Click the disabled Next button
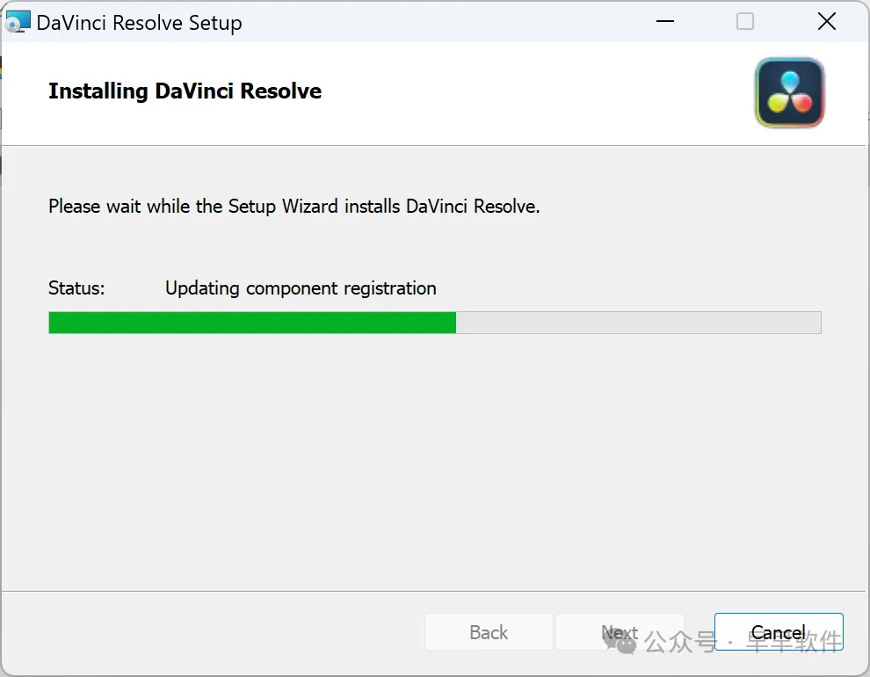This screenshot has height=677, width=870. [x=620, y=631]
